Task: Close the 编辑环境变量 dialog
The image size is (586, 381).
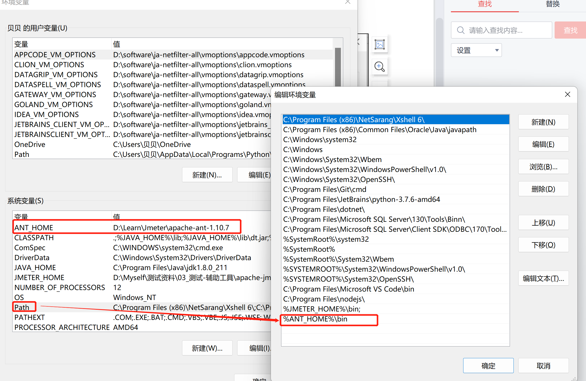Action: 567,95
